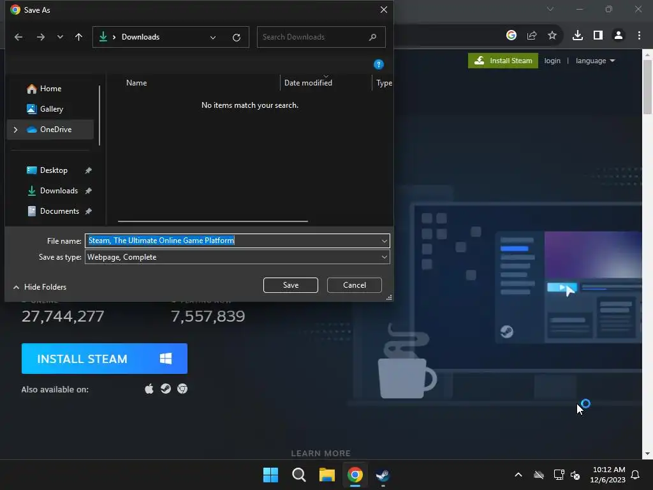Click the Save button
Viewport: 653px width, 490px height.
(291, 285)
